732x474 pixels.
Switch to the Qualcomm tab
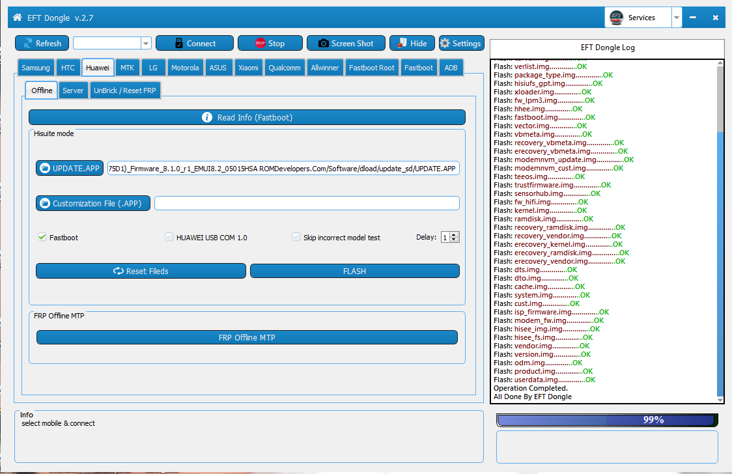click(284, 68)
